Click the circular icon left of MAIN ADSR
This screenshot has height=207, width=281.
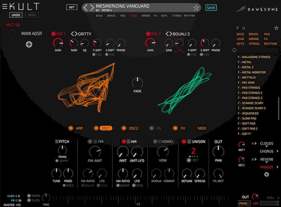pos(12,33)
